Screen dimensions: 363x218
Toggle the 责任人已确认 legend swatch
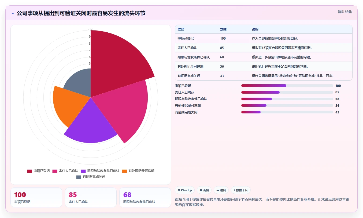tap(55, 171)
